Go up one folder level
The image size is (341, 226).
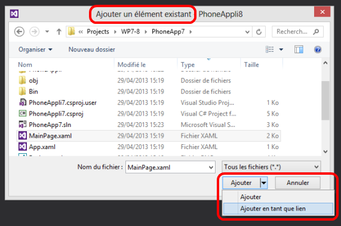(59, 32)
